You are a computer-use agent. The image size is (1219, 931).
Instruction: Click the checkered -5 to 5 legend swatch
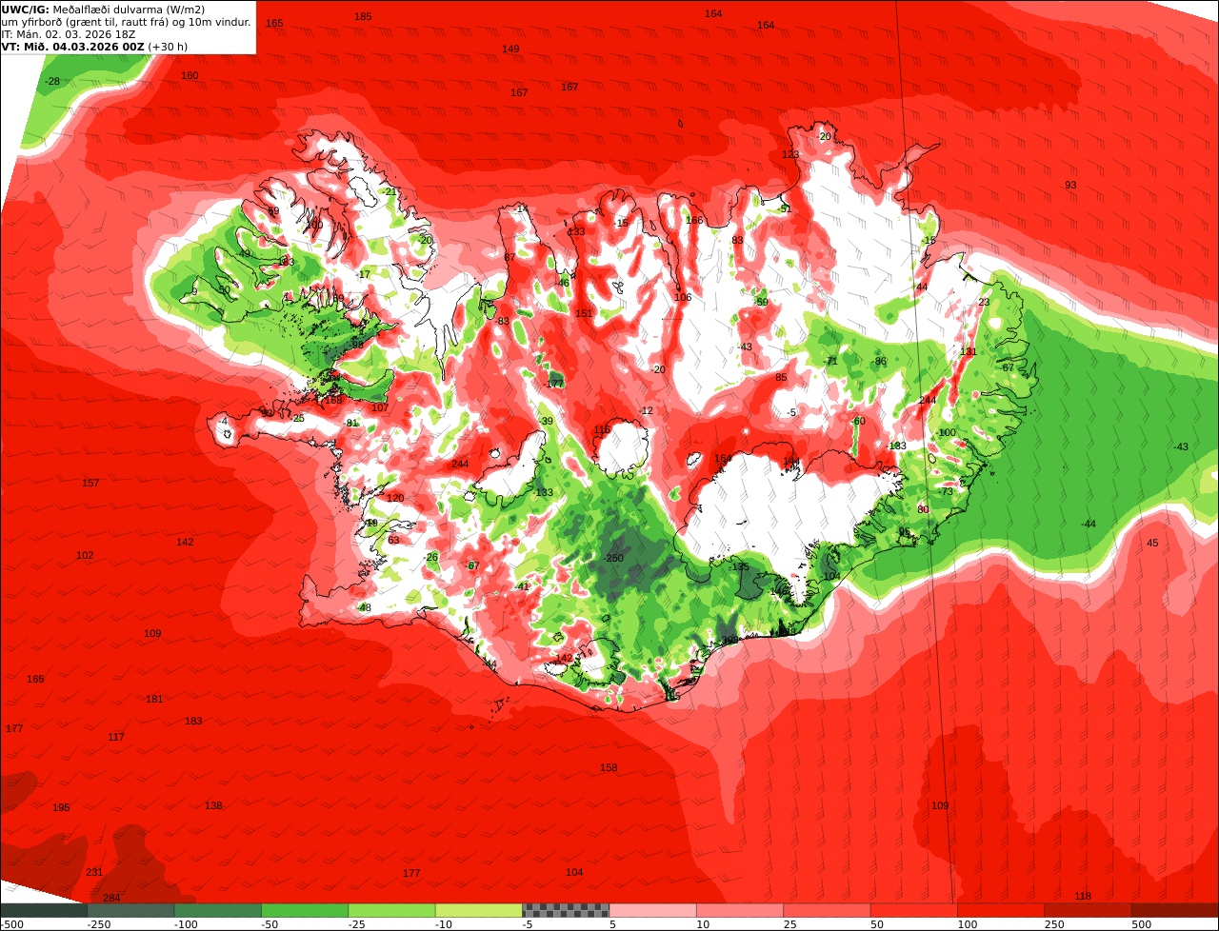click(x=566, y=910)
